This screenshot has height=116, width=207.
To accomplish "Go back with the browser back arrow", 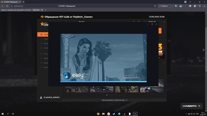I will pos(3,6).
